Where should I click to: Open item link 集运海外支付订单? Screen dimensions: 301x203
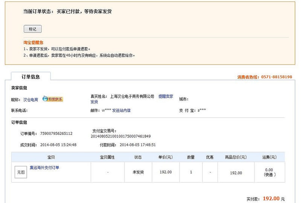tap(44, 168)
